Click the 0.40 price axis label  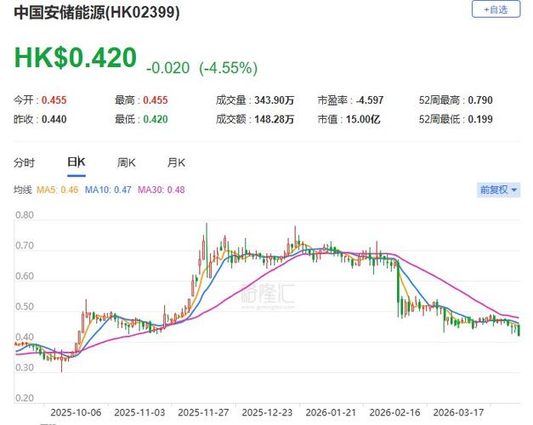pyautogui.click(x=25, y=337)
